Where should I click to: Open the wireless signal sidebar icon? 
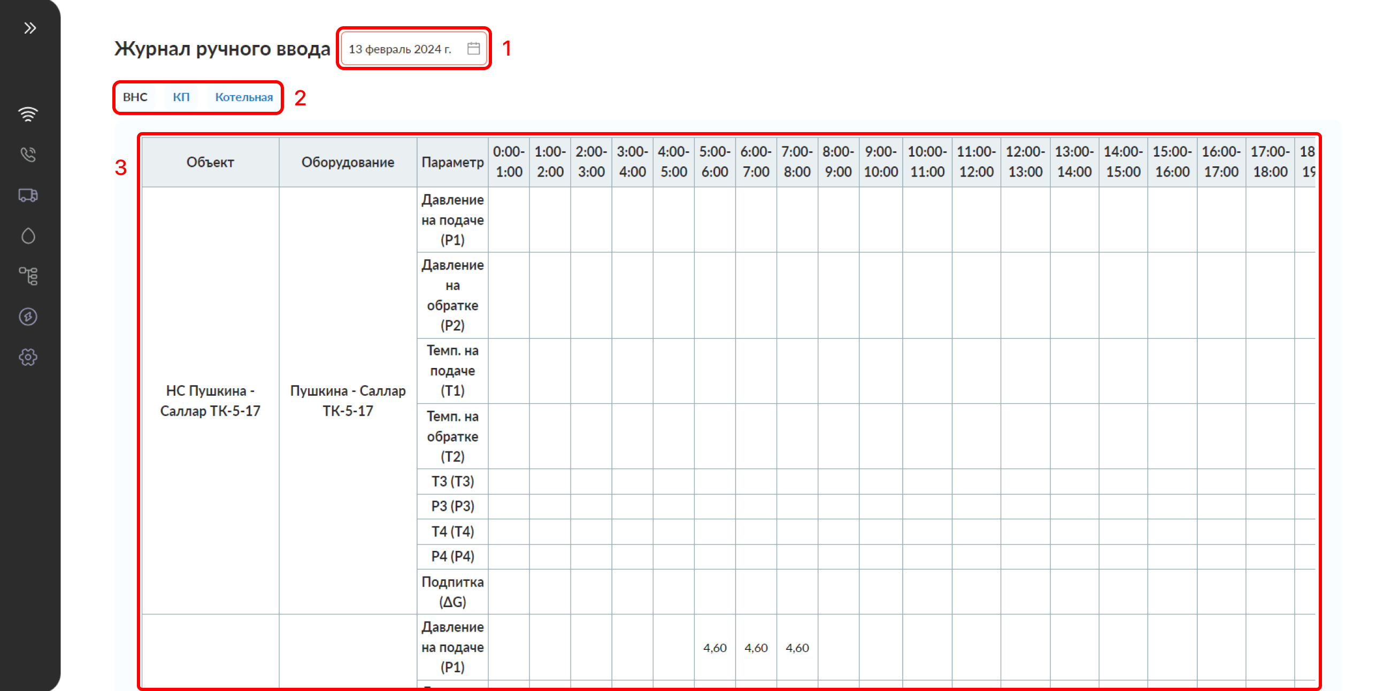(x=28, y=114)
